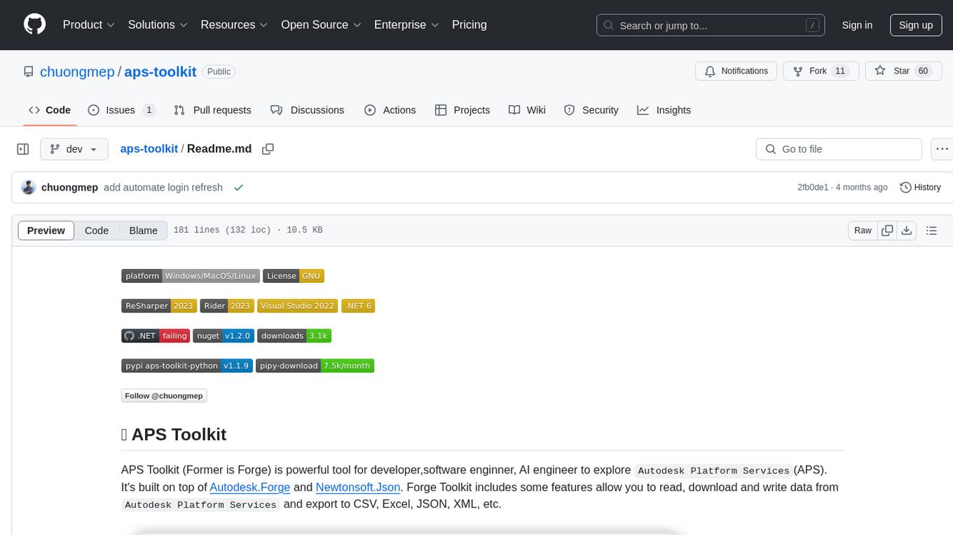Open commit hash 2fb0de1
Viewport: 953px width, 535px height.
813,188
